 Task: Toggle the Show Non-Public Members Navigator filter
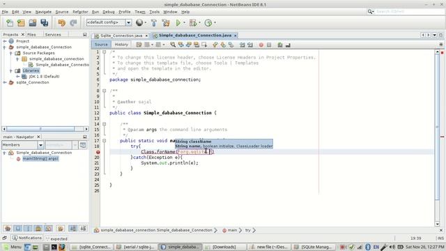click(38, 228)
